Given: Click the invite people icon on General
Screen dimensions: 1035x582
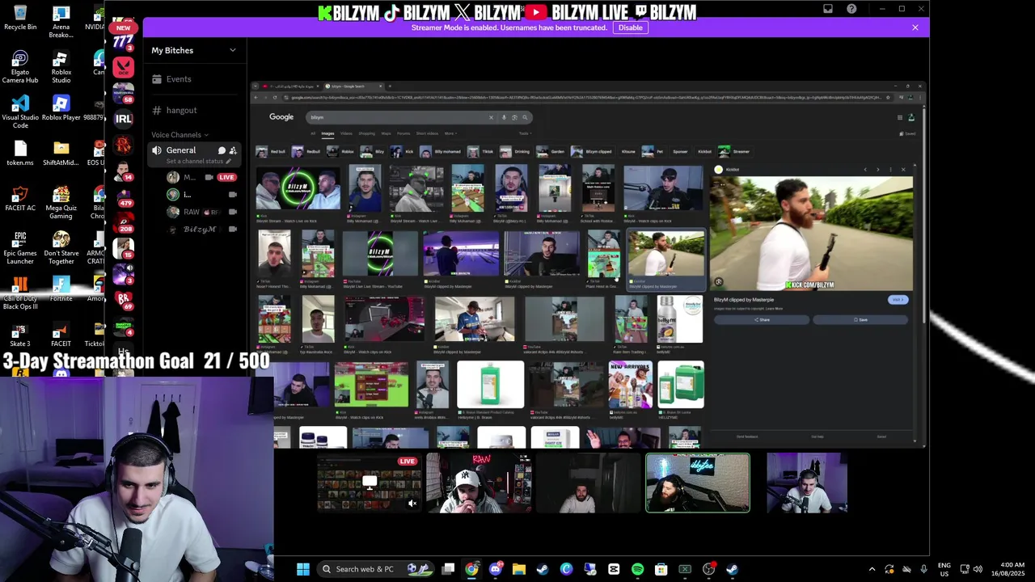Looking at the screenshot, I should click(233, 150).
